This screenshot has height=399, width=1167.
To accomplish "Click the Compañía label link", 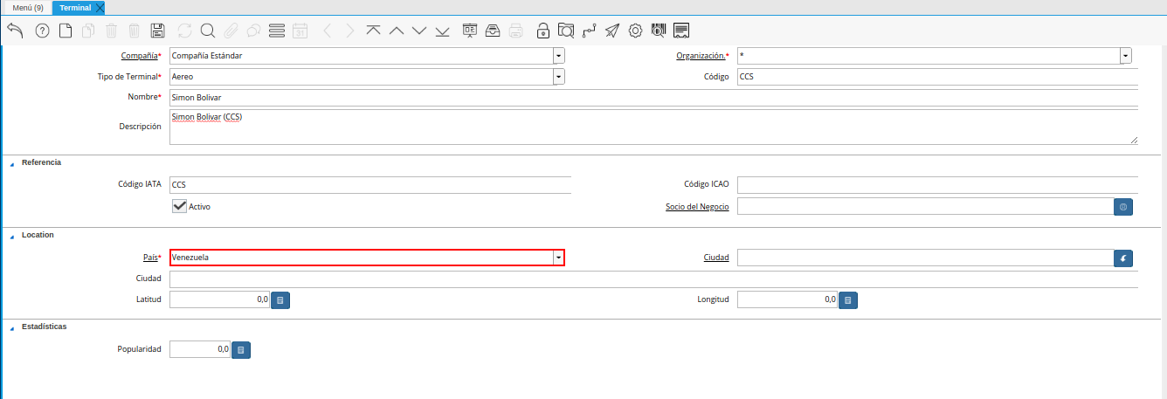I will 141,56.
